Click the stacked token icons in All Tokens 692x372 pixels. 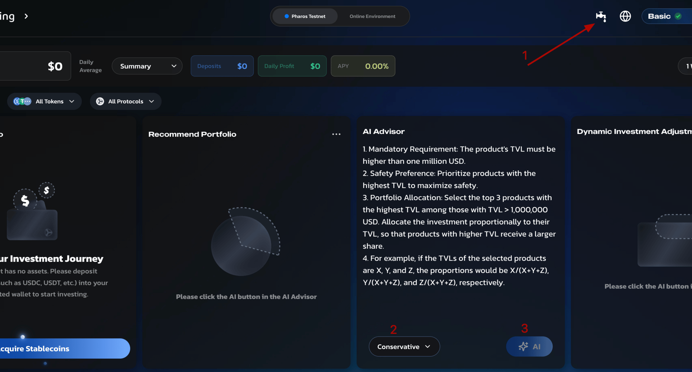click(22, 101)
